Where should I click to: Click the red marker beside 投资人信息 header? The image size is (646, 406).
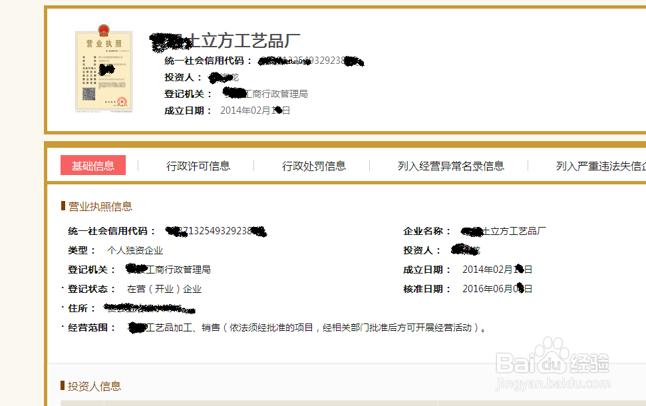[61, 386]
